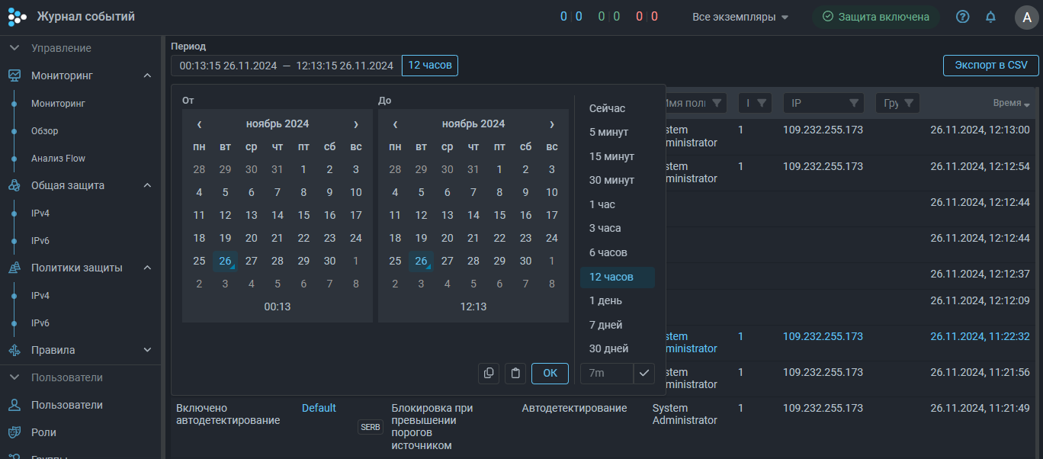Expand the Правила section in the sidebar

[x=147, y=350]
